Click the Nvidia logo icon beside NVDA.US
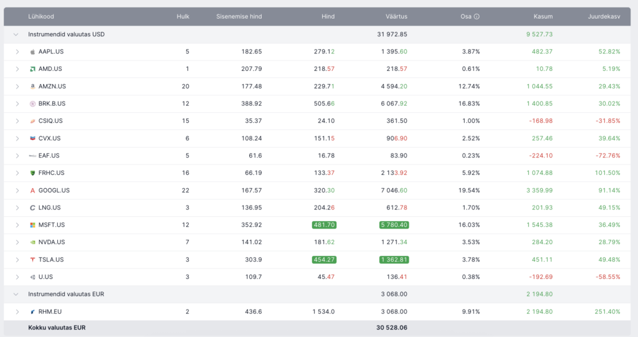This screenshot has height=337, width=638. coord(32,242)
